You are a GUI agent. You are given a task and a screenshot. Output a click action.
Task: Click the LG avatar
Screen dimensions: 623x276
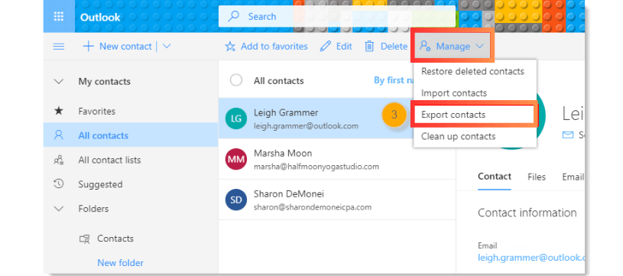[x=236, y=119]
